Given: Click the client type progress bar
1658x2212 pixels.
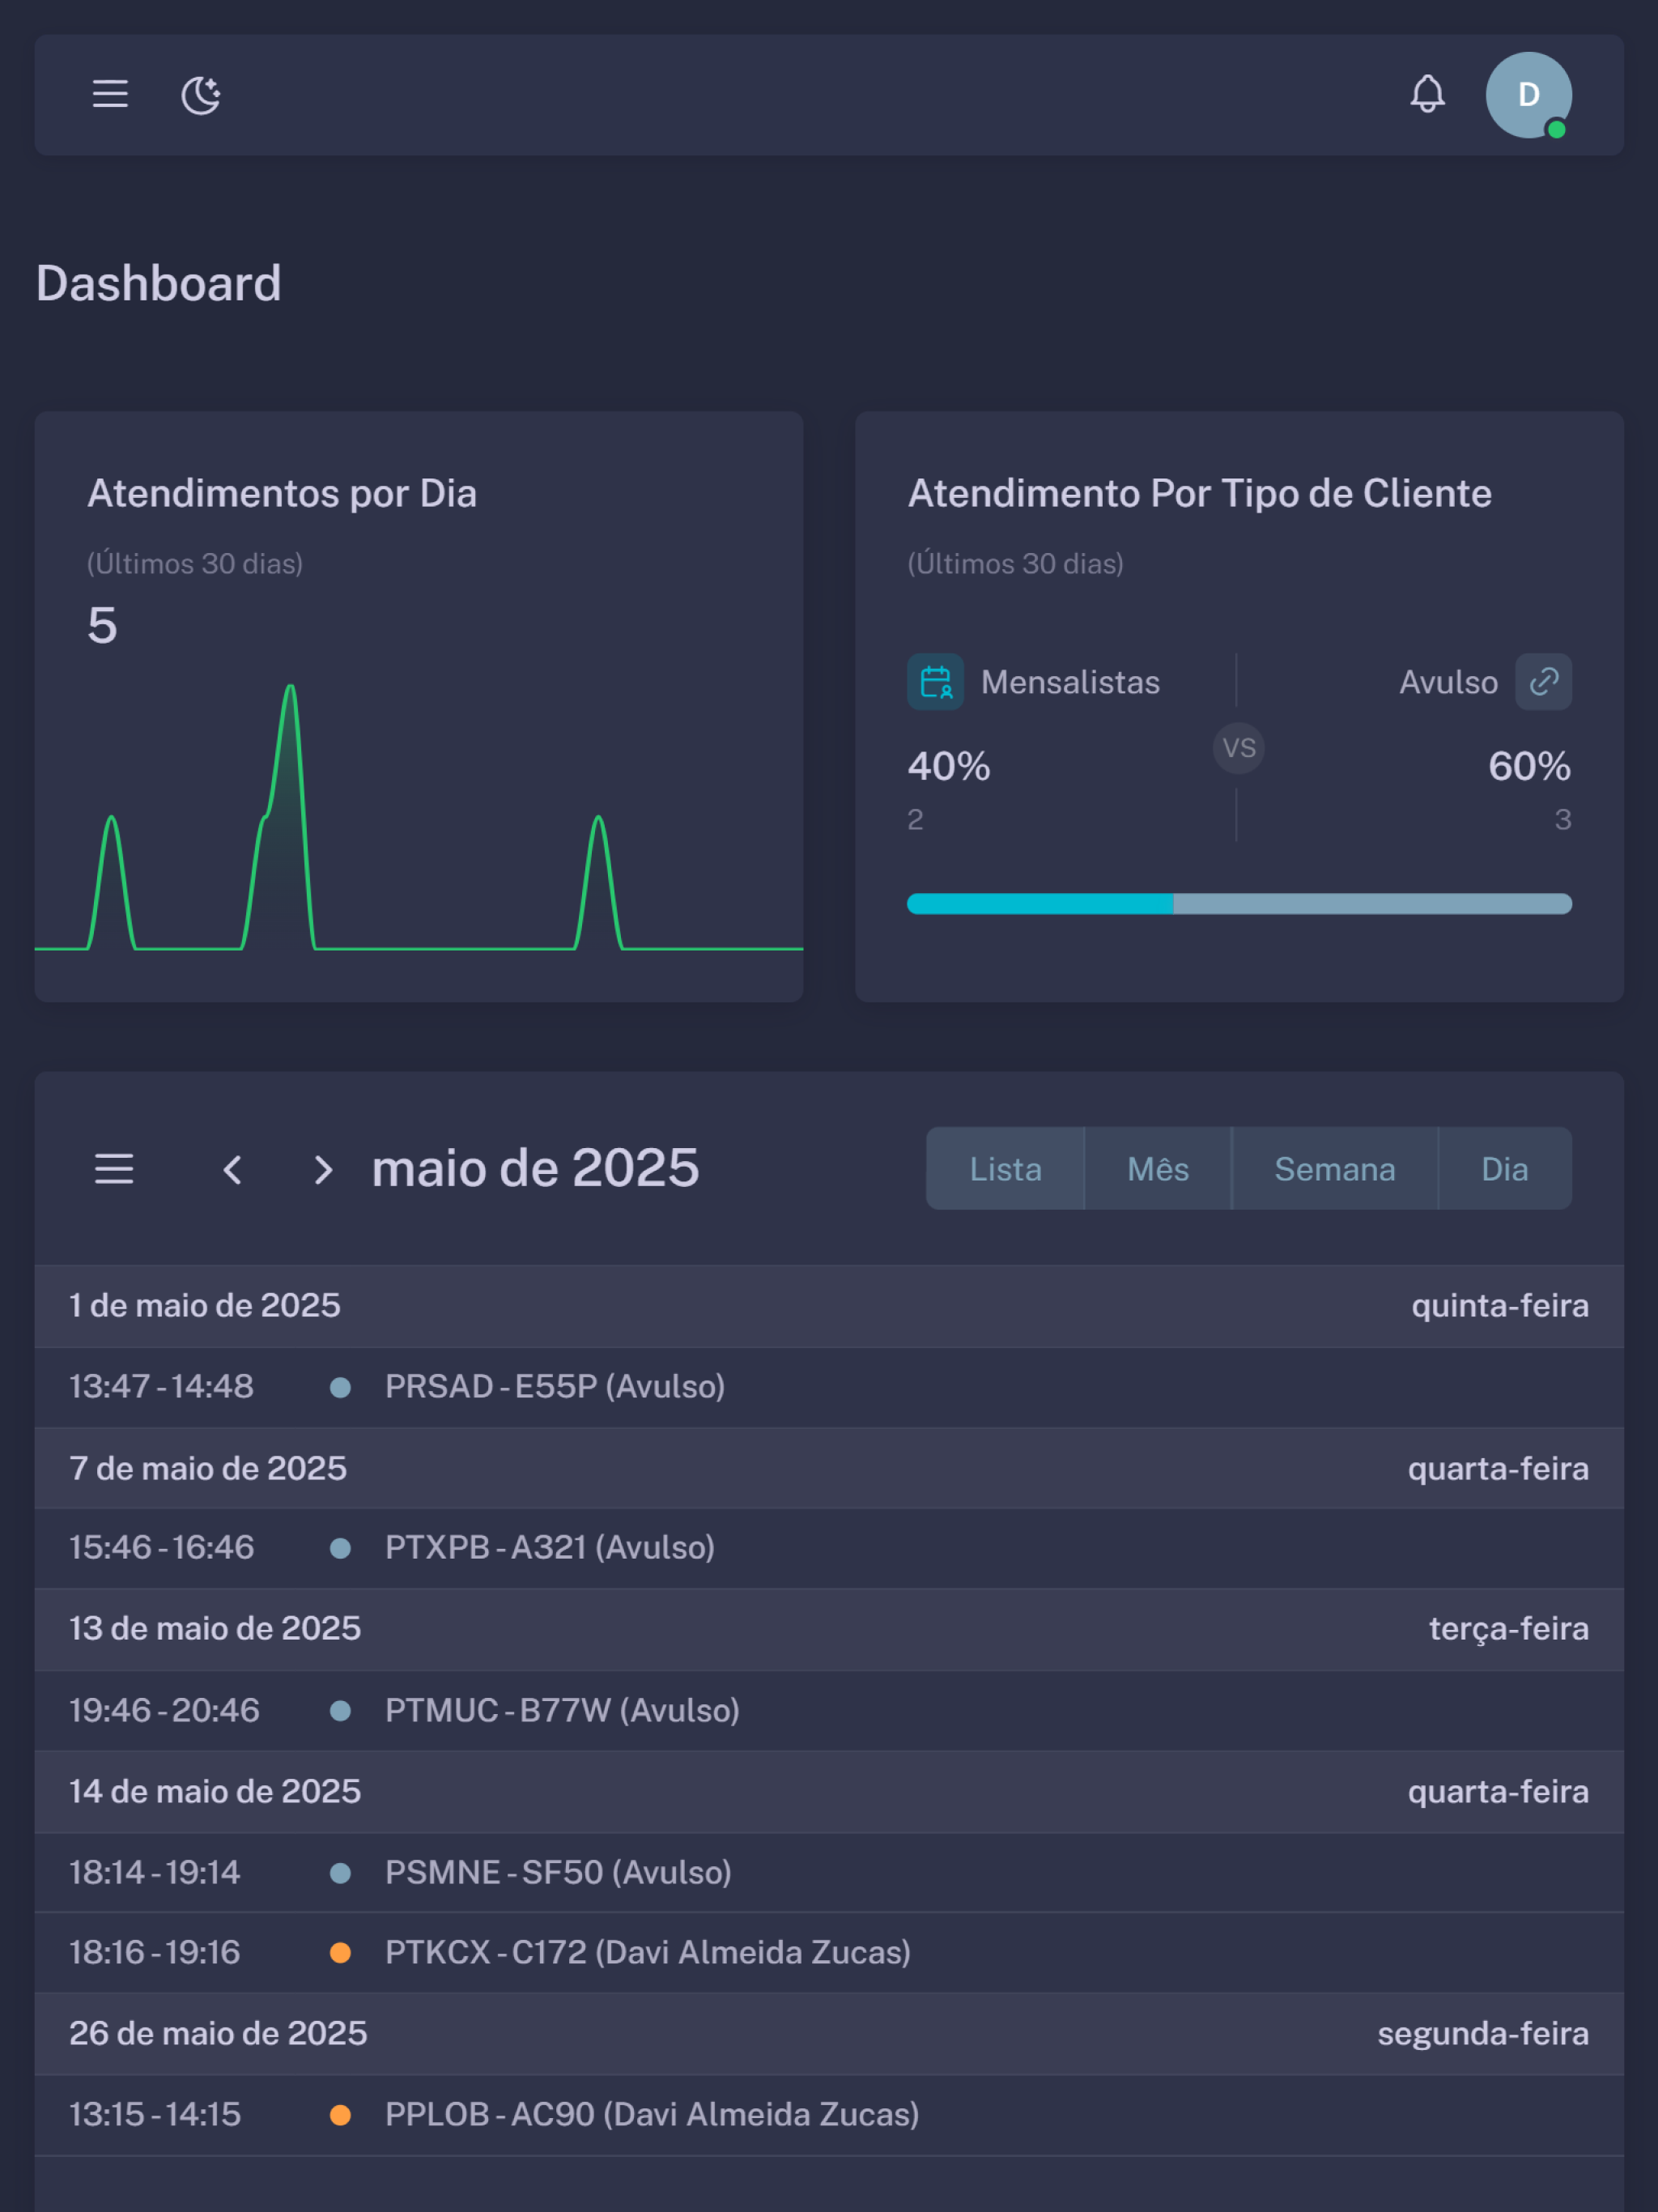Looking at the screenshot, I should click(1239, 904).
